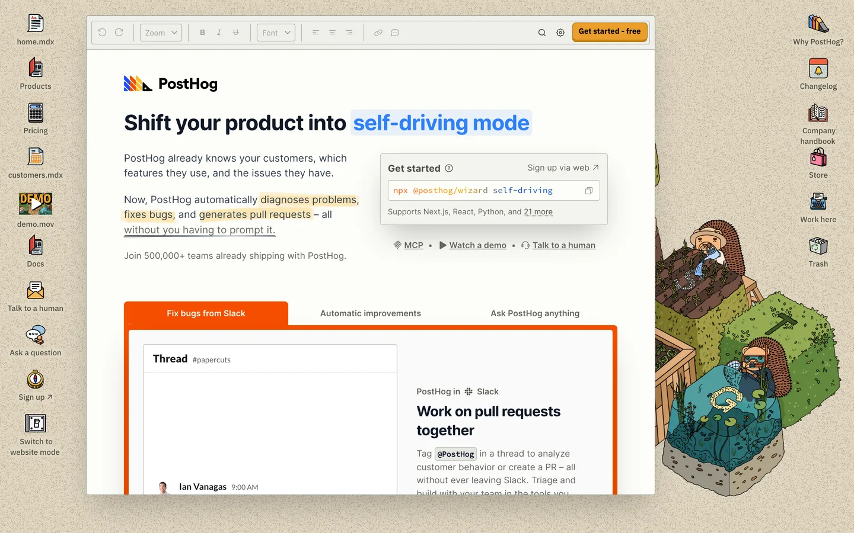The image size is (854, 533).
Task: Click the 'diagnoses problems,' highlighted text
Action: (309, 200)
